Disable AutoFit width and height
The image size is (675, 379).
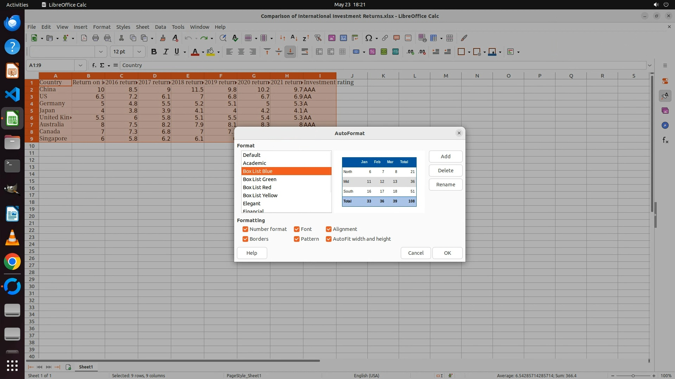pyautogui.click(x=329, y=239)
